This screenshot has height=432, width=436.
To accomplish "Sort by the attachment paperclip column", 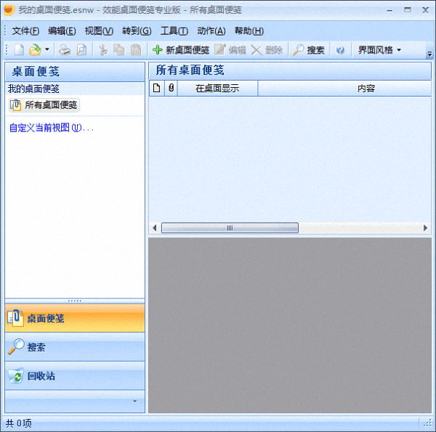I will tap(171, 88).
